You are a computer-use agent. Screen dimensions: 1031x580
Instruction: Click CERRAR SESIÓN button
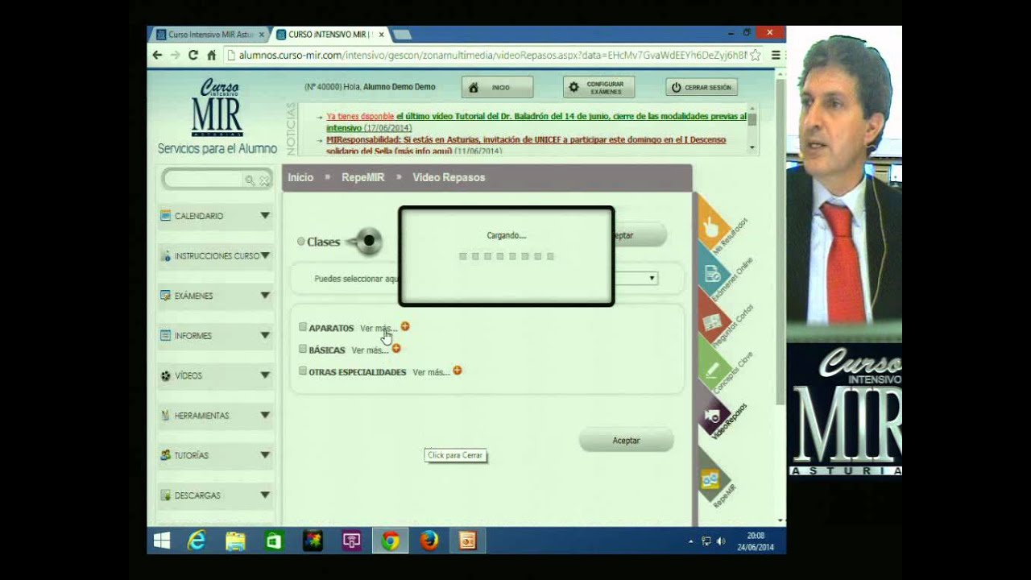click(702, 87)
